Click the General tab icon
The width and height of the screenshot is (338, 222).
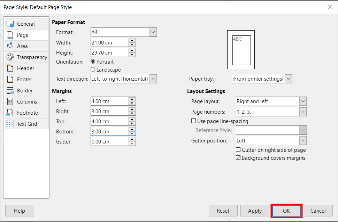point(10,24)
